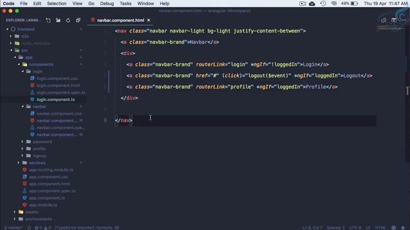The image size is (410, 230).
Task: Click the New File icon in Explorer
Action: pos(49,20)
